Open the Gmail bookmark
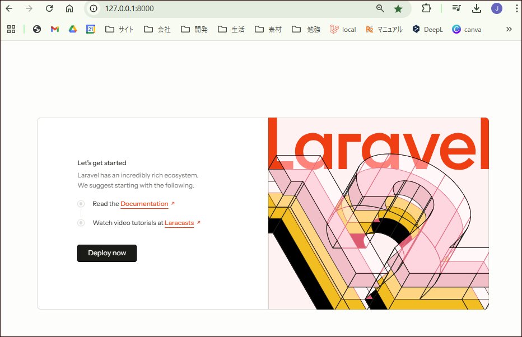The height and width of the screenshot is (337, 522). [55, 29]
